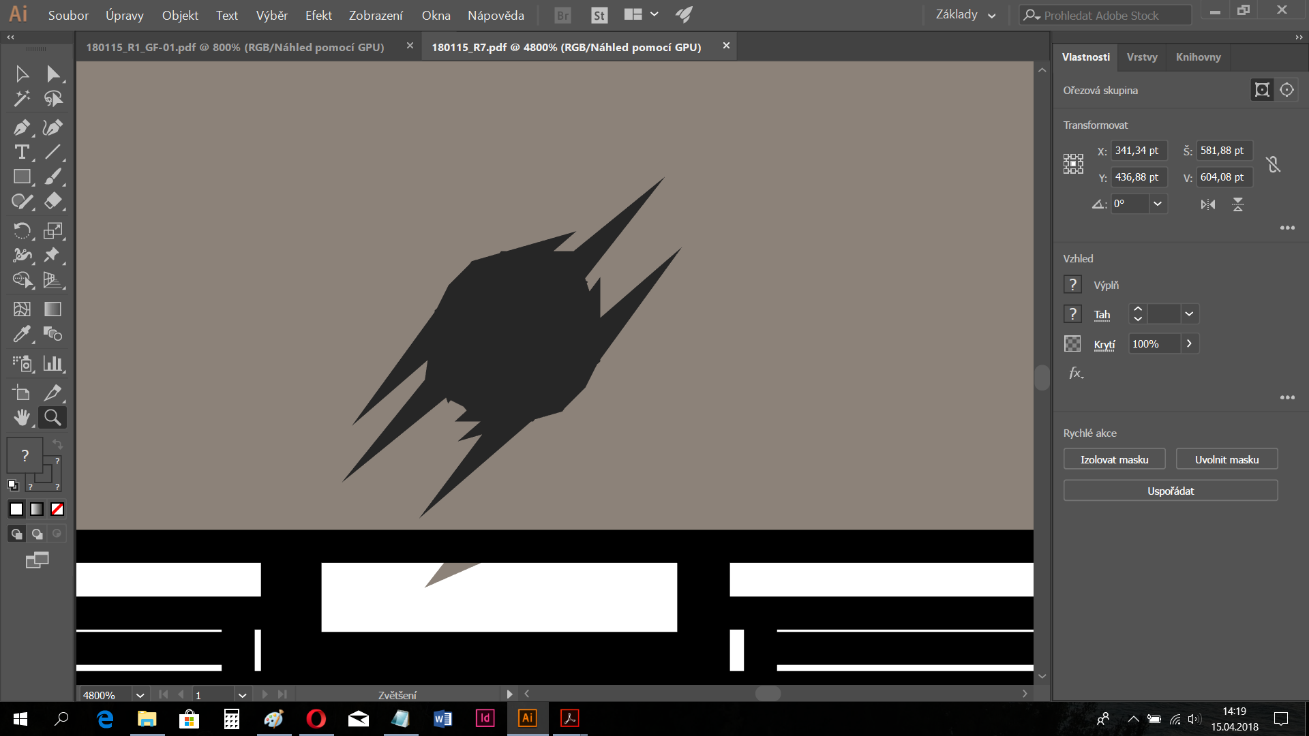Open the Objekt menu
The height and width of the screenshot is (736, 1309).
point(180,15)
